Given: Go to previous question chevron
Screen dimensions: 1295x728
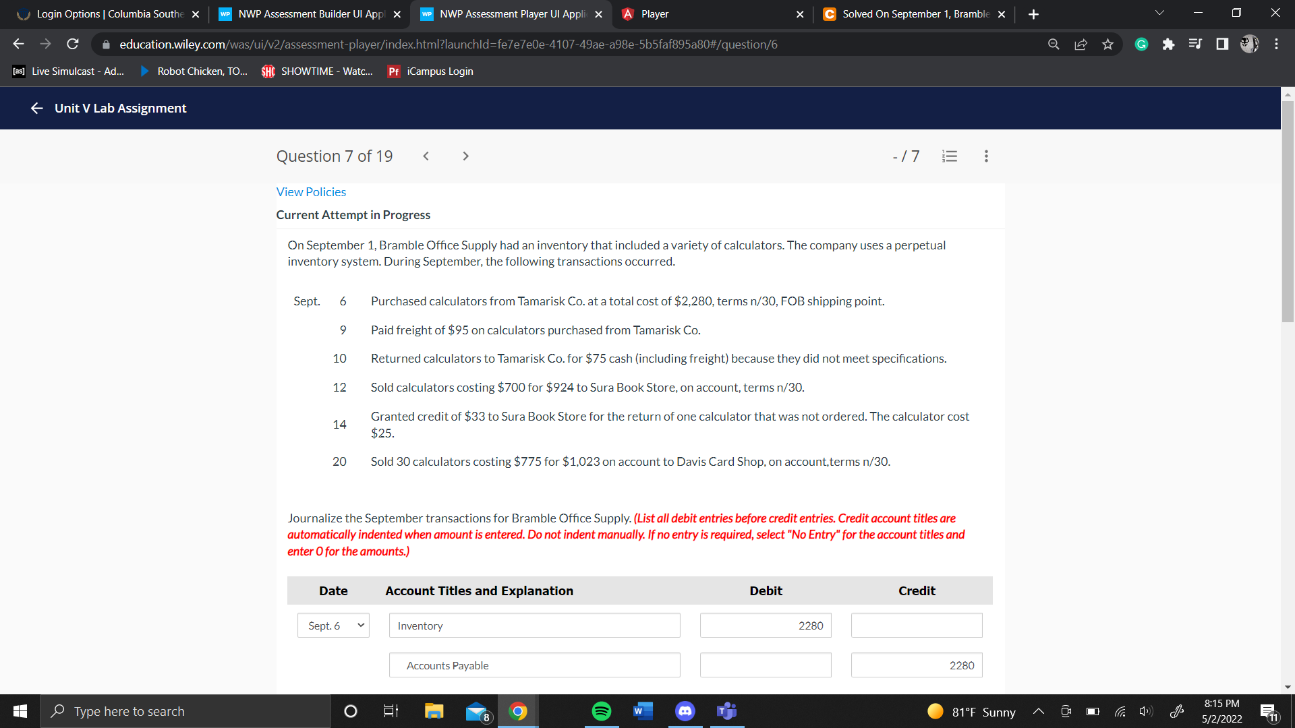Looking at the screenshot, I should tap(426, 156).
